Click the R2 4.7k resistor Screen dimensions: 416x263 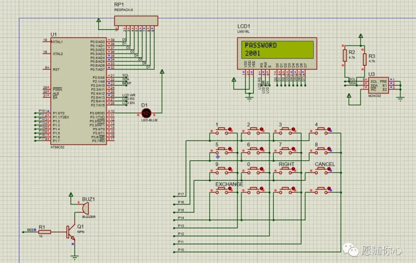point(344,55)
